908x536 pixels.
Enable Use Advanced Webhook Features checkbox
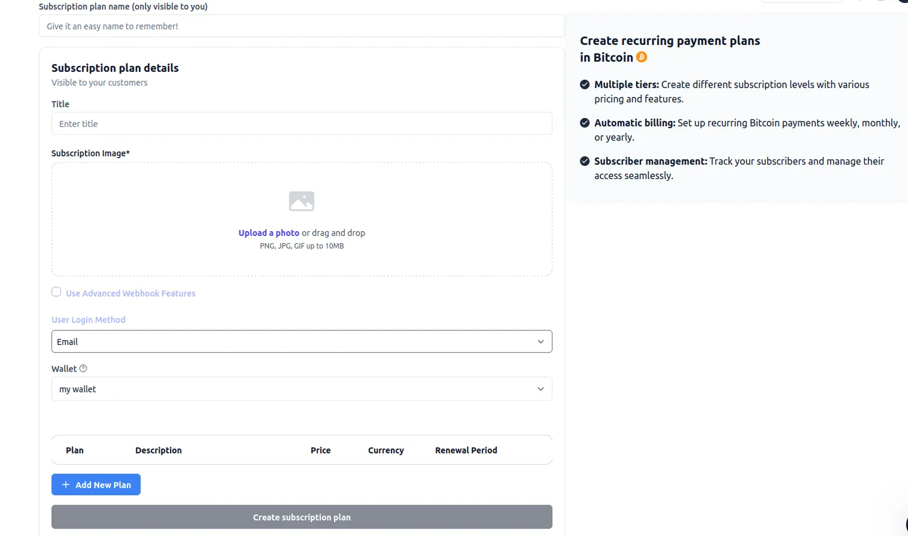[56, 292]
